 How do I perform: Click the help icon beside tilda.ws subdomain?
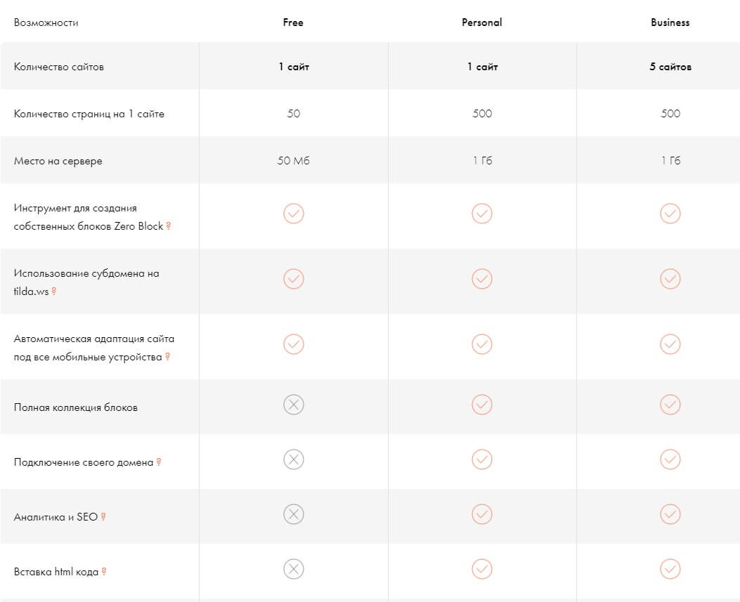click(54, 291)
